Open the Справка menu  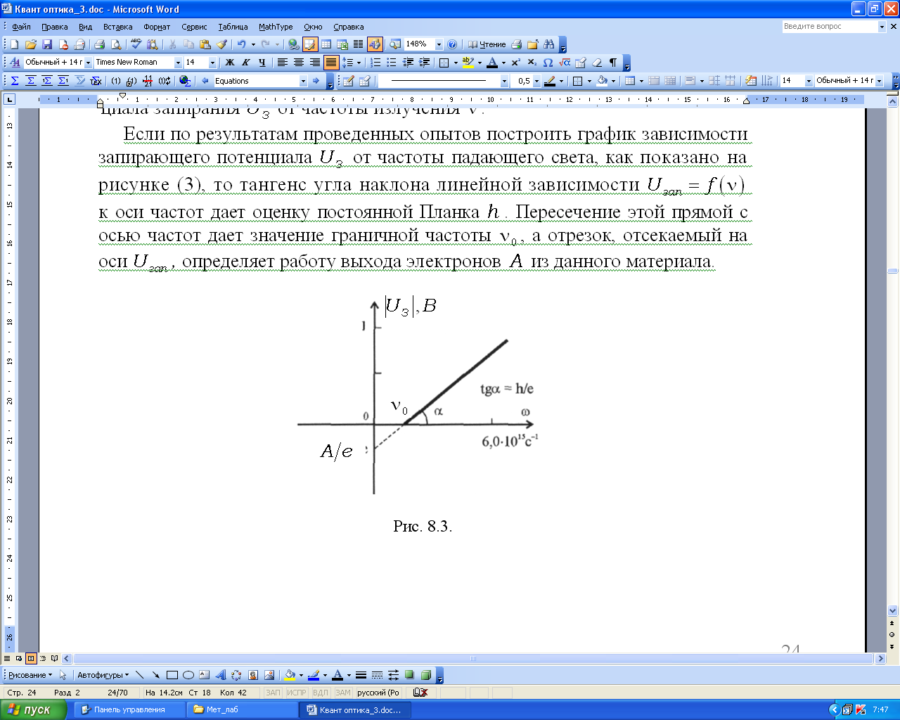(x=349, y=27)
